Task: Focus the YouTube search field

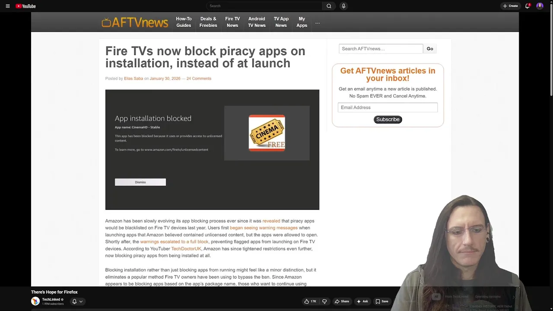Action: pos(264,6)
